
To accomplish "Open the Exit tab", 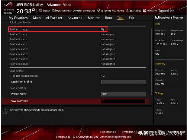I will tap(132, 18).
